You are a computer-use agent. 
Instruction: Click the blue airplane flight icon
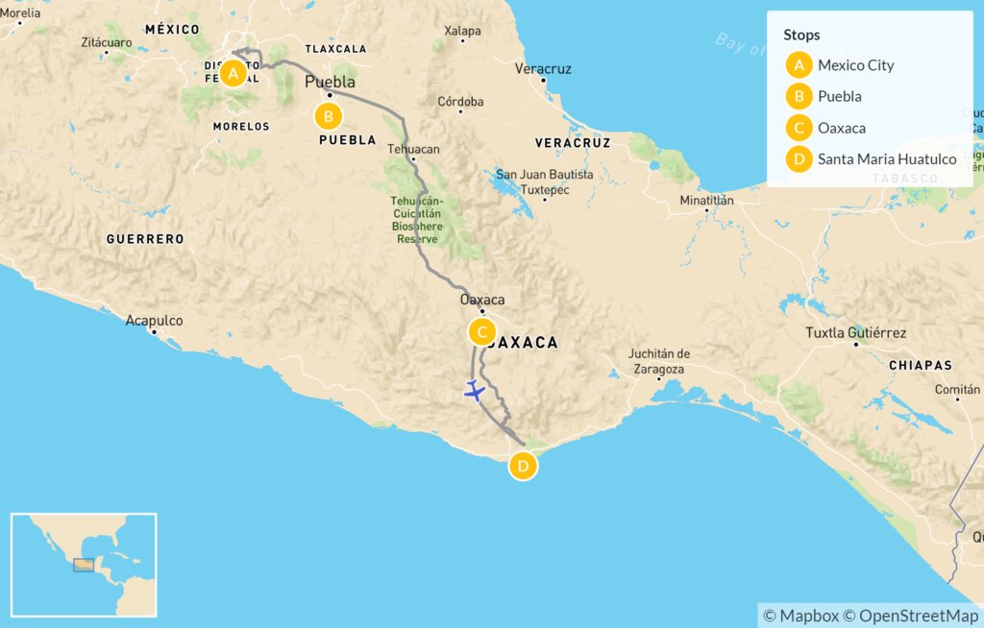(474, 391)
